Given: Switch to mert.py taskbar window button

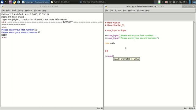Looking at the screenshot, I should 36,2.
